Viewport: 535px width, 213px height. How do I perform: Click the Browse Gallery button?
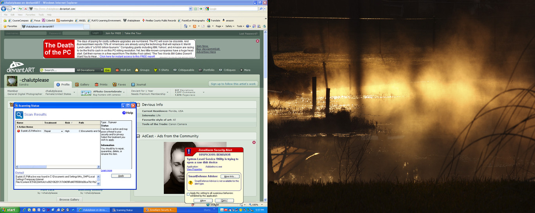(69, 199)
